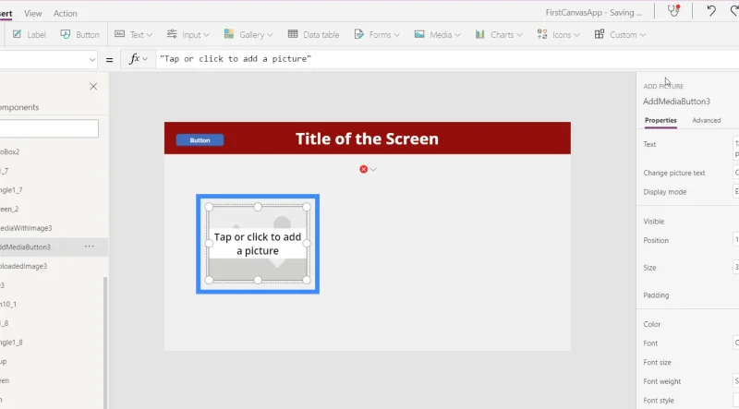Viewport: 739px width, 409px height.
Task: Open the Charts dropdown
Action: pyautogui.click(x=499, y=34)
